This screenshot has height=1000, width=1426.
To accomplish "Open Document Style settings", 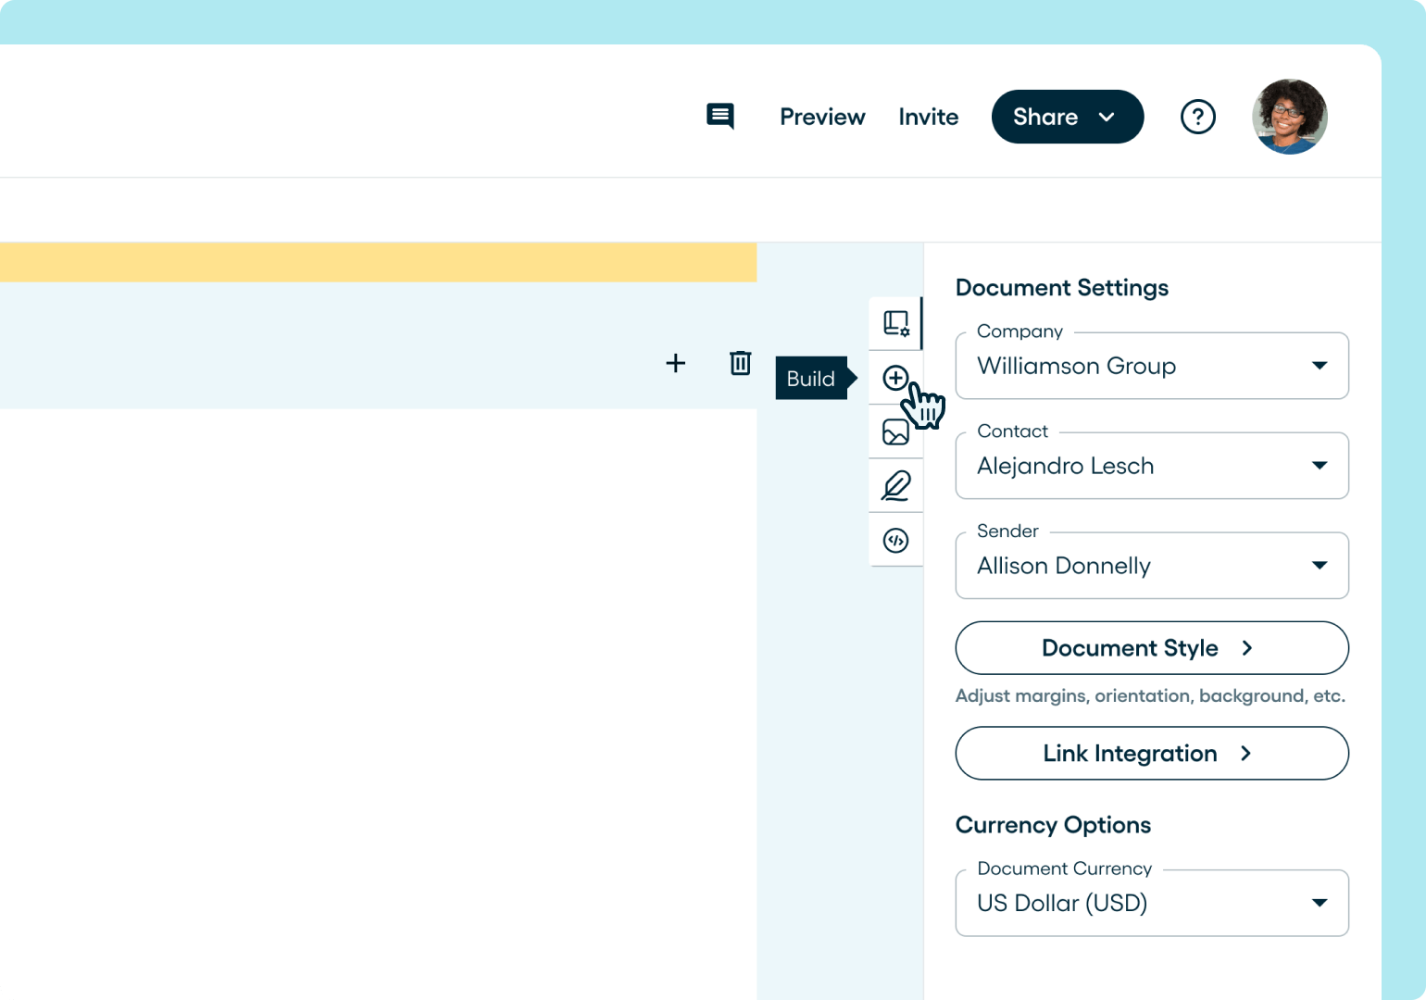I will pyautogui.click(x=1151, y=648).
